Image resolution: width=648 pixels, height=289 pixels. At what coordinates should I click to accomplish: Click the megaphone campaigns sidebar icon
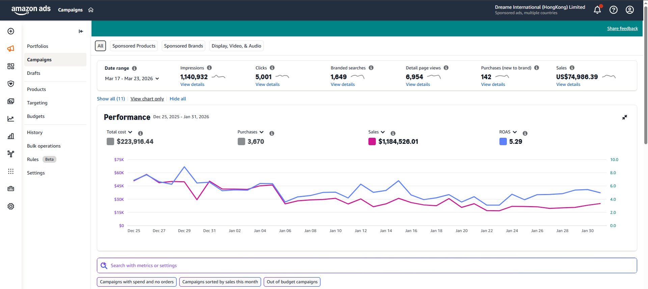pos(11,49)
